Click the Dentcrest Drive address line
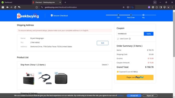The image size is (175, 98). click(x=51, y=47)
